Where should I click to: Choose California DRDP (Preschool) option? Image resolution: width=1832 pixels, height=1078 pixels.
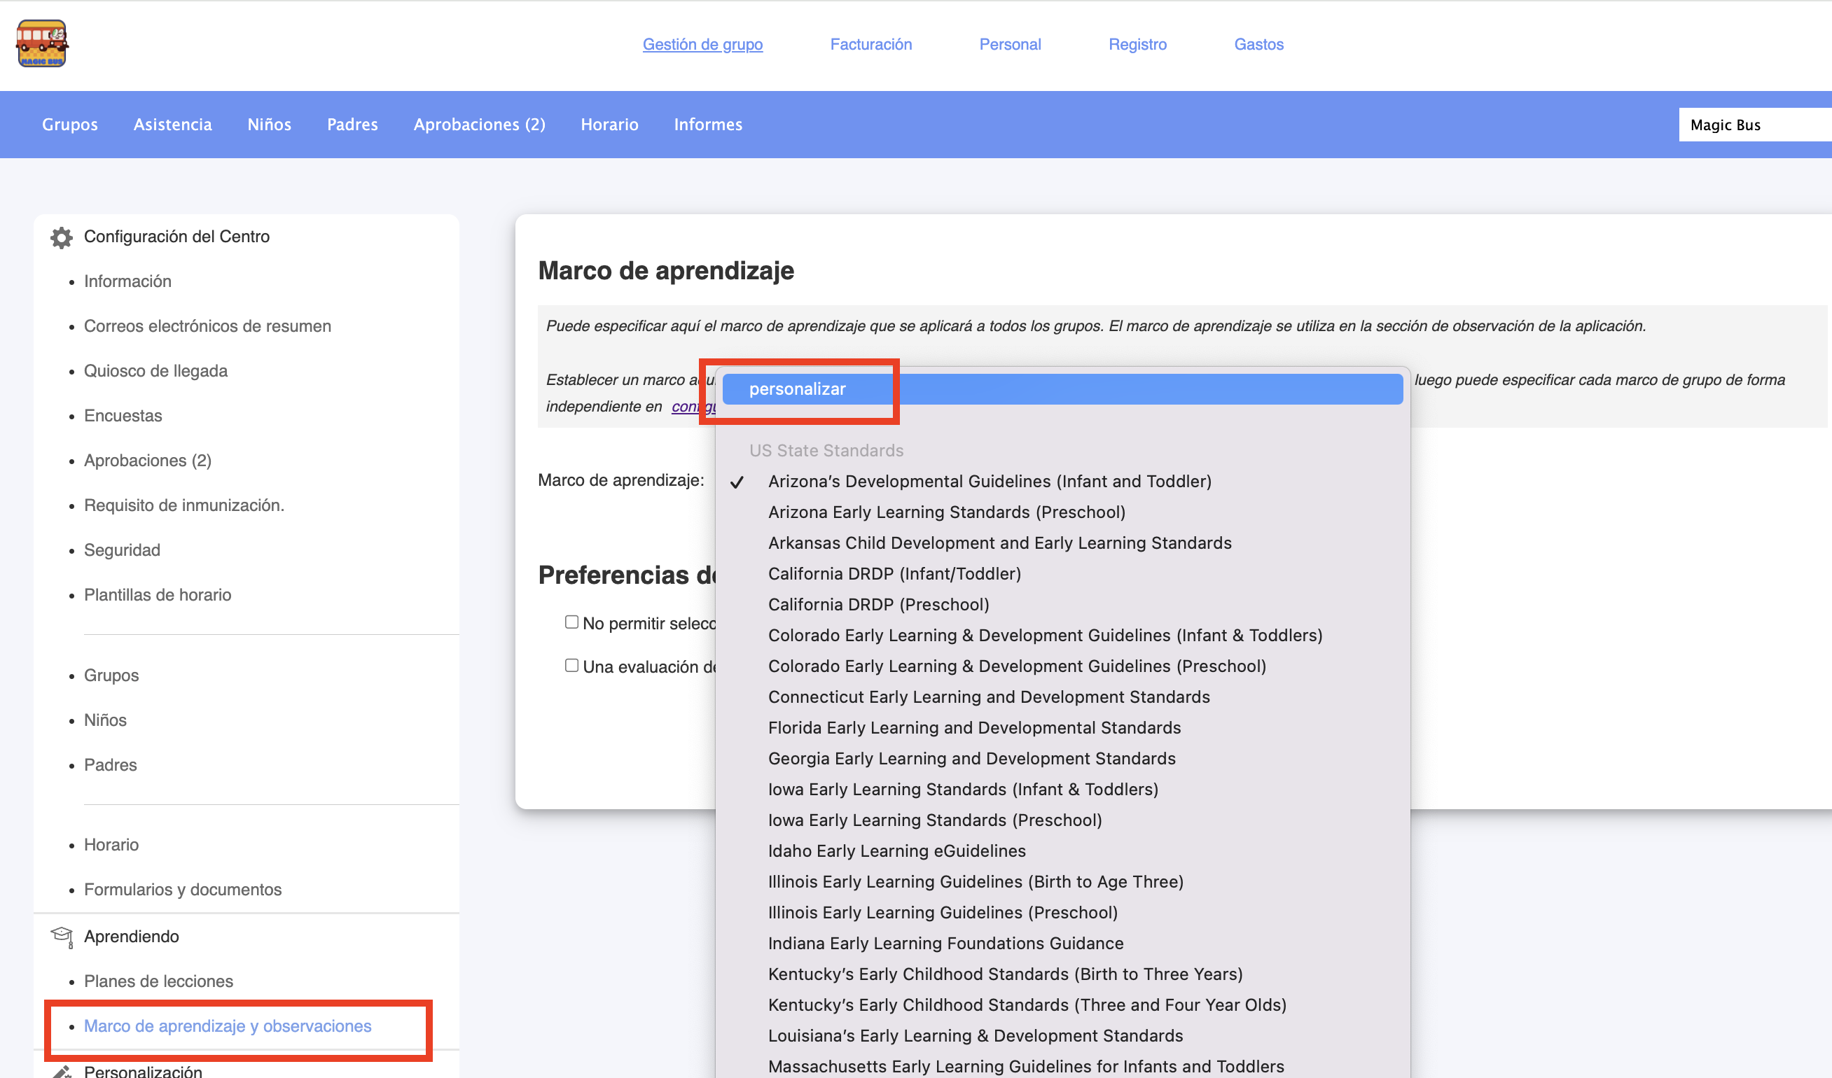(x=878, y=604)
